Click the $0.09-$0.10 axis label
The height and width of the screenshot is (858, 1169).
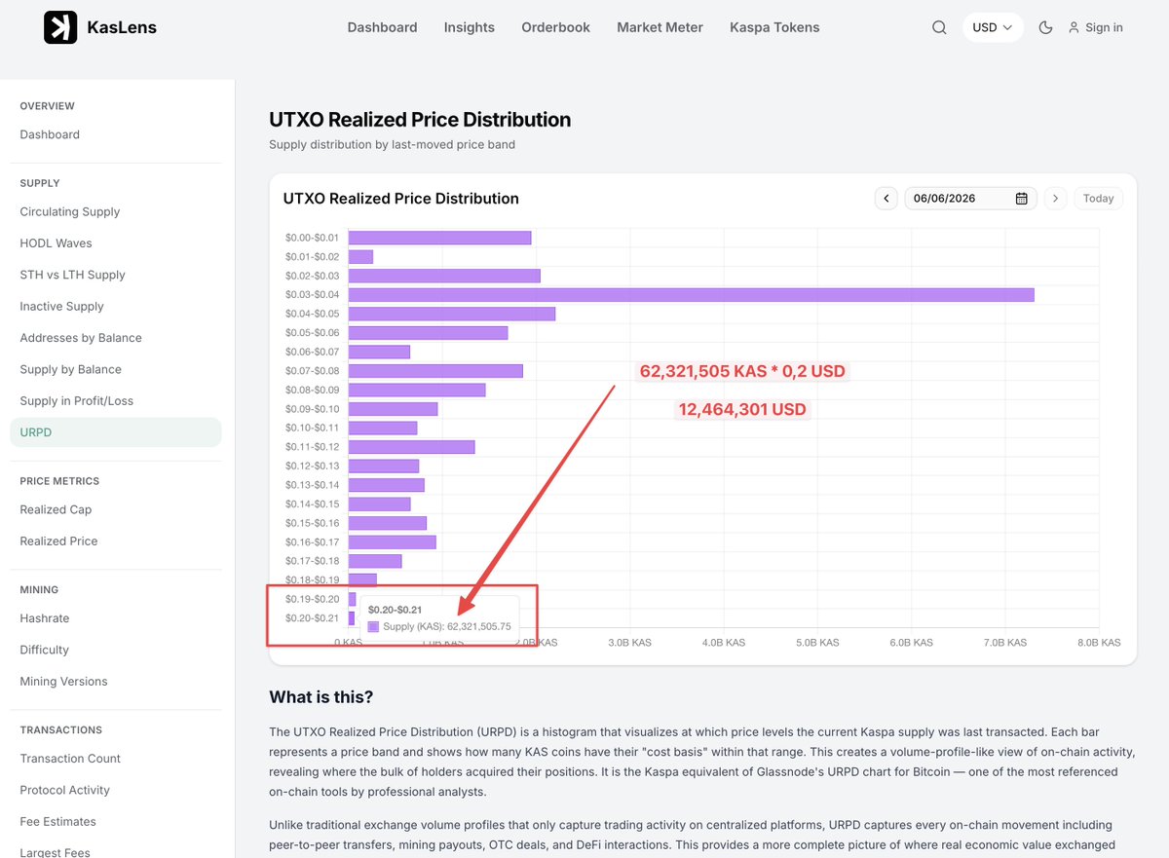point(312,409)
